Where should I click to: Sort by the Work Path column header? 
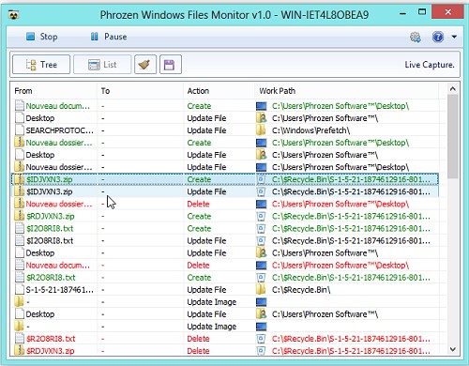pyautogui.click(x=347, y=91)
